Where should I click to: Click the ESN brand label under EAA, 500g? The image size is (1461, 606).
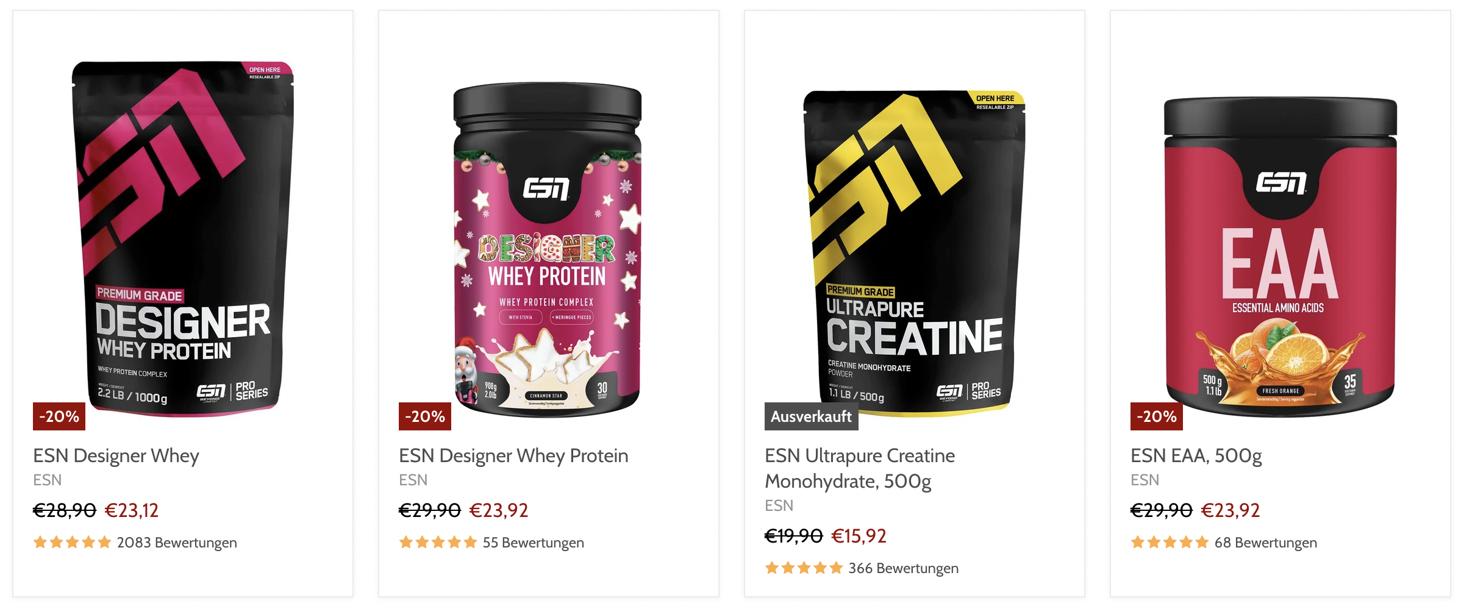(x=1145, y=480)
